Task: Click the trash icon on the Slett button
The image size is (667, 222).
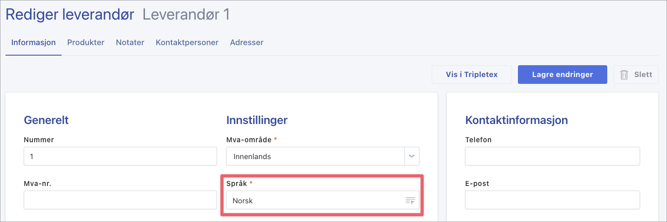Action: point(624,75)
